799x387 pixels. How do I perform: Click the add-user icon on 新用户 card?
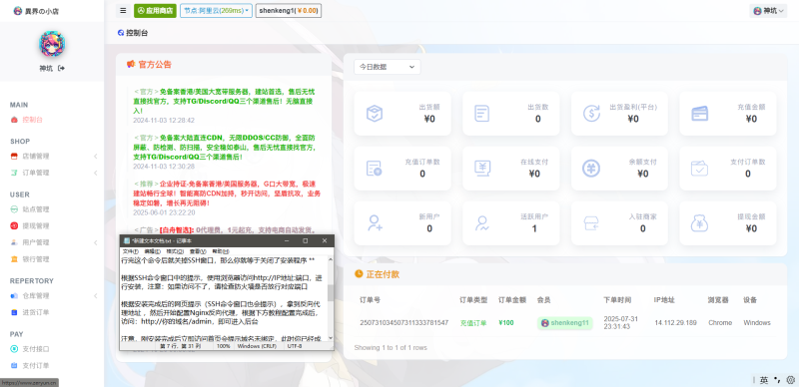point(375,223)
